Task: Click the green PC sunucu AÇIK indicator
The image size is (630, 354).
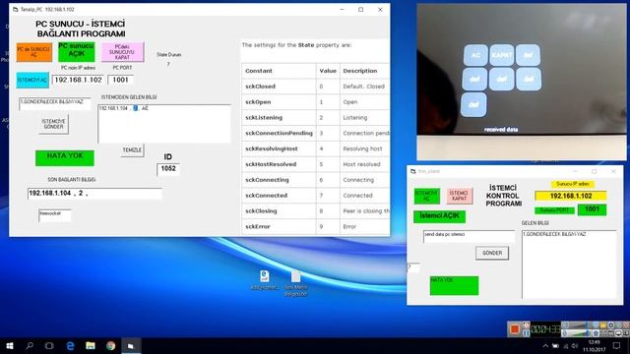Action: tap(77, 52)
